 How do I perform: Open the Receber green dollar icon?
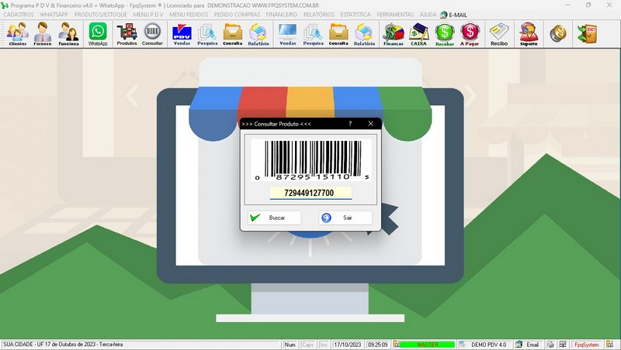(x=444, y=34)
